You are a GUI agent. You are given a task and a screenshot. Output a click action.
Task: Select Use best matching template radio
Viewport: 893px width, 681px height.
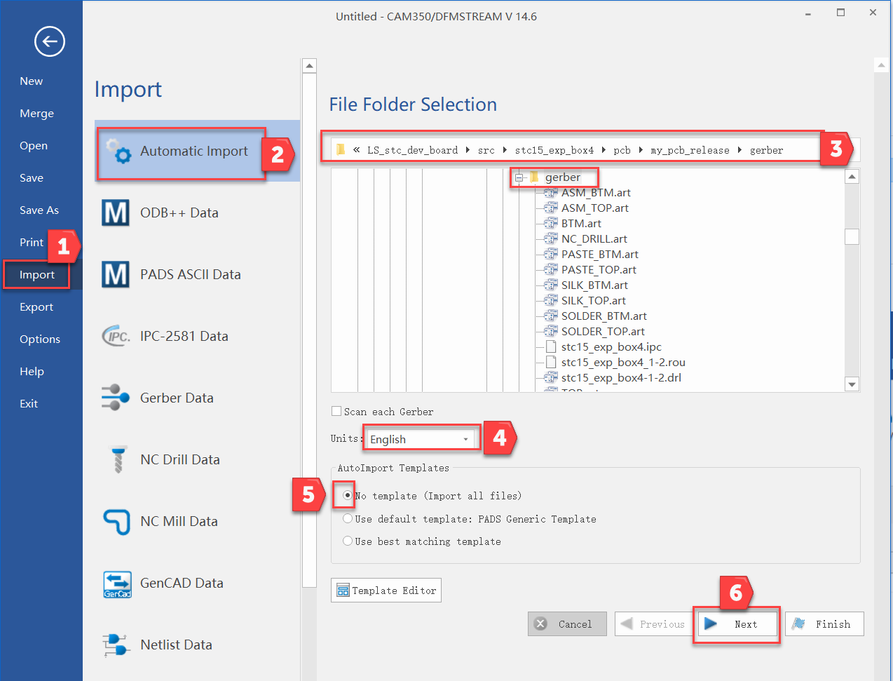pos(347,541)
